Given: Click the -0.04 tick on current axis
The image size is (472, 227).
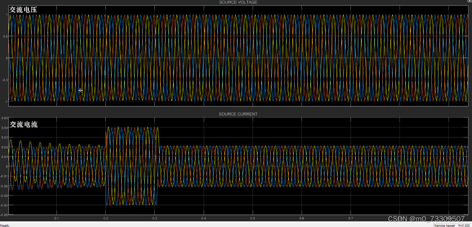Looking at the screenshot, I should pos(3,205).
